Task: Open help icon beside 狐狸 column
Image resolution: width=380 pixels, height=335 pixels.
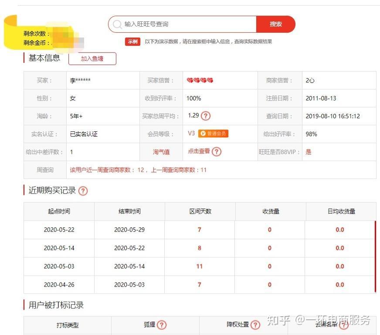Action: [x=162, y=325]
